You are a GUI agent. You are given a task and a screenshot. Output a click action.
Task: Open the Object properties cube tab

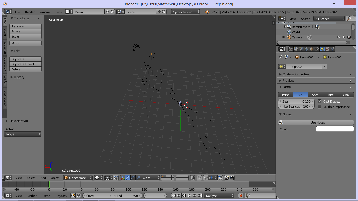tap(312, 49)
